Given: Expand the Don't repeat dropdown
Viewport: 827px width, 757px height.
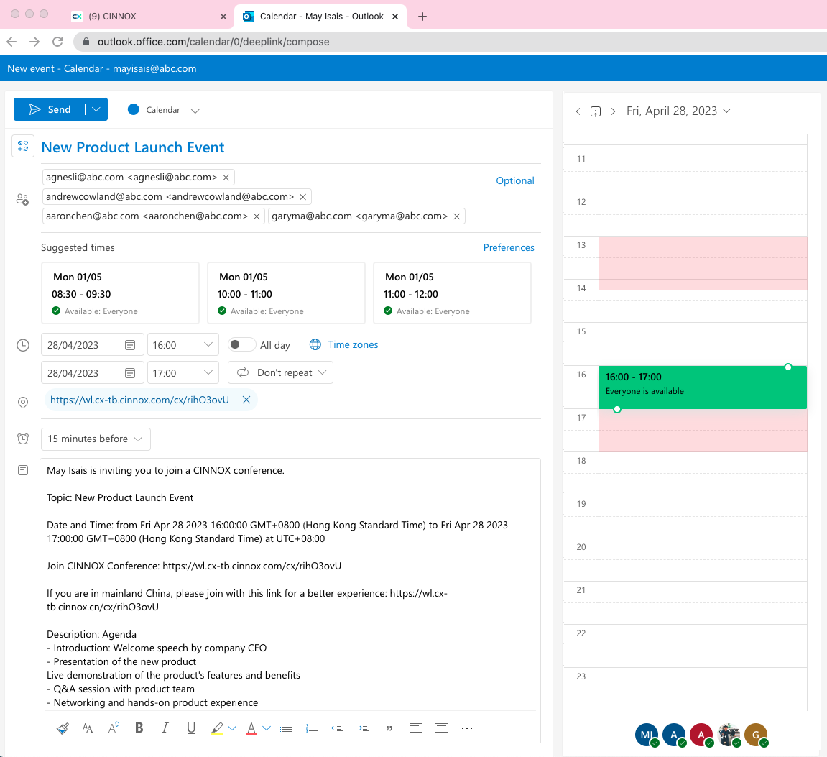Looking at the screenshot, I should click(280, 372).
